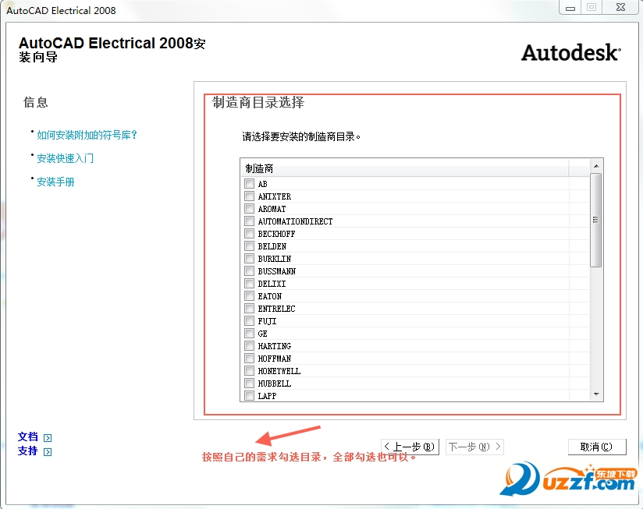Close the AutoCAD Electrical 2008 installer window

point(621,7)
